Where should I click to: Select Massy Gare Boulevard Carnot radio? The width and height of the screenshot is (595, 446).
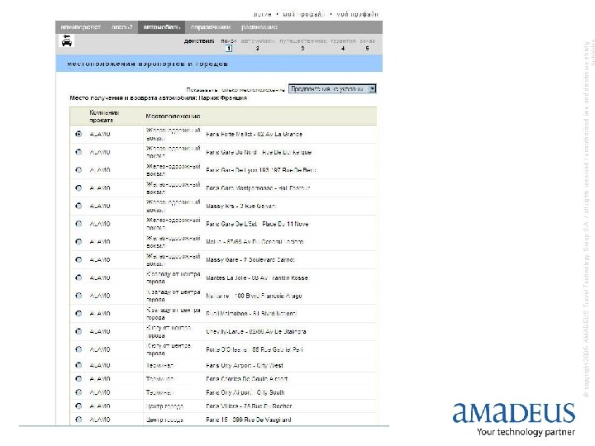[79, 260]
